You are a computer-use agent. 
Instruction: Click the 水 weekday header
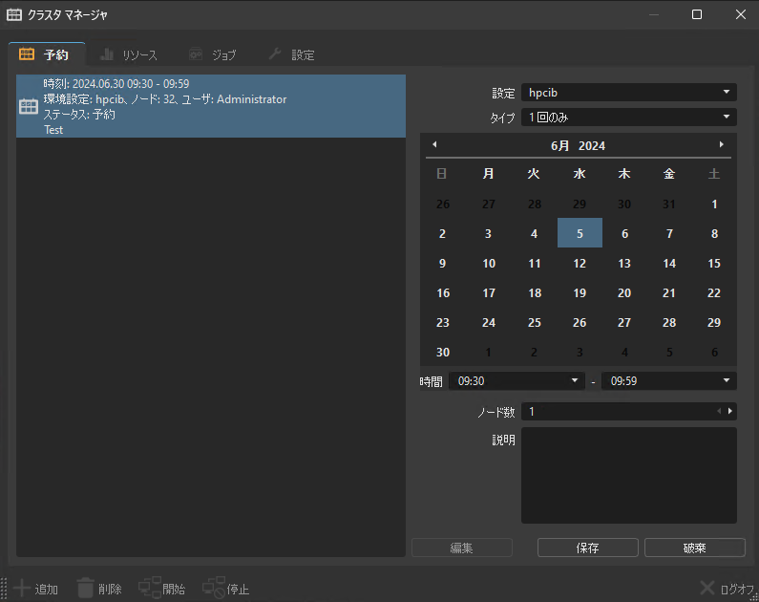pos(580,173)
